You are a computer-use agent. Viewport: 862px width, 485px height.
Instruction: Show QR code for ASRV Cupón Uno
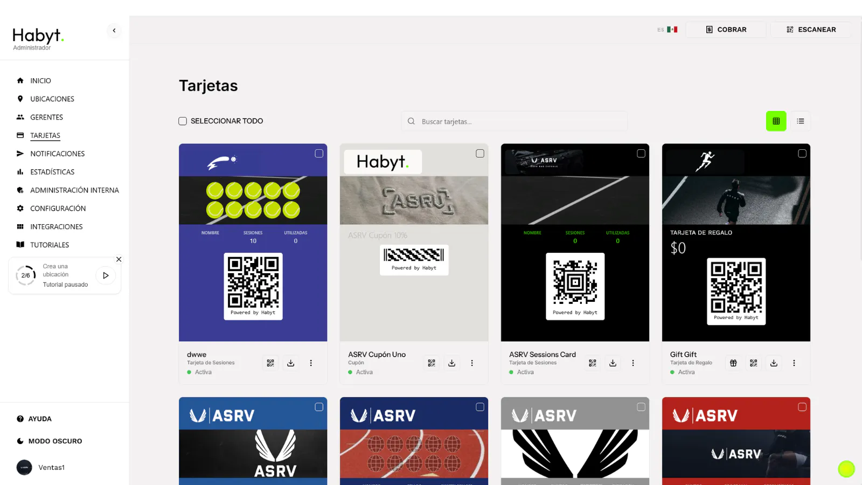432,363
